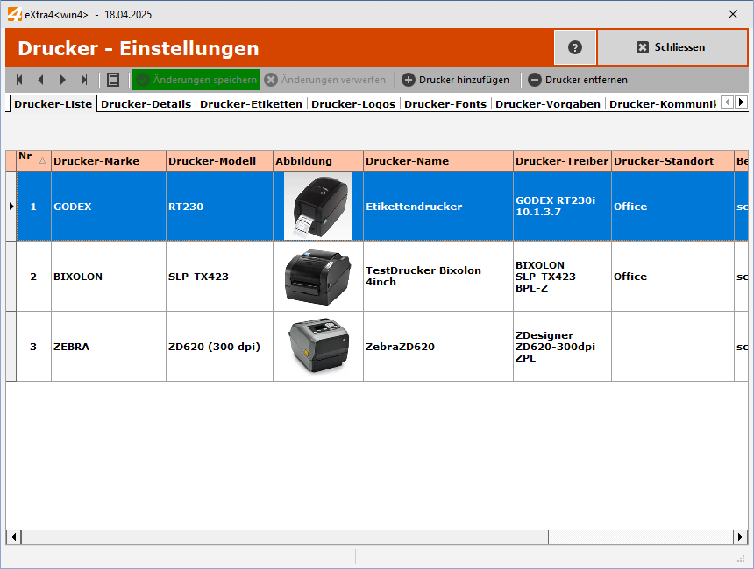This screenshot has height=569, width=754.
Task: Click the last-record navigation icon
Action: 84,79
